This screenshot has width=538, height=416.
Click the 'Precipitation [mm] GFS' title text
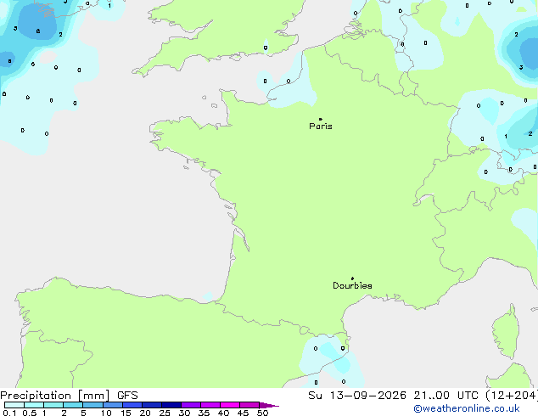point(69,396)
